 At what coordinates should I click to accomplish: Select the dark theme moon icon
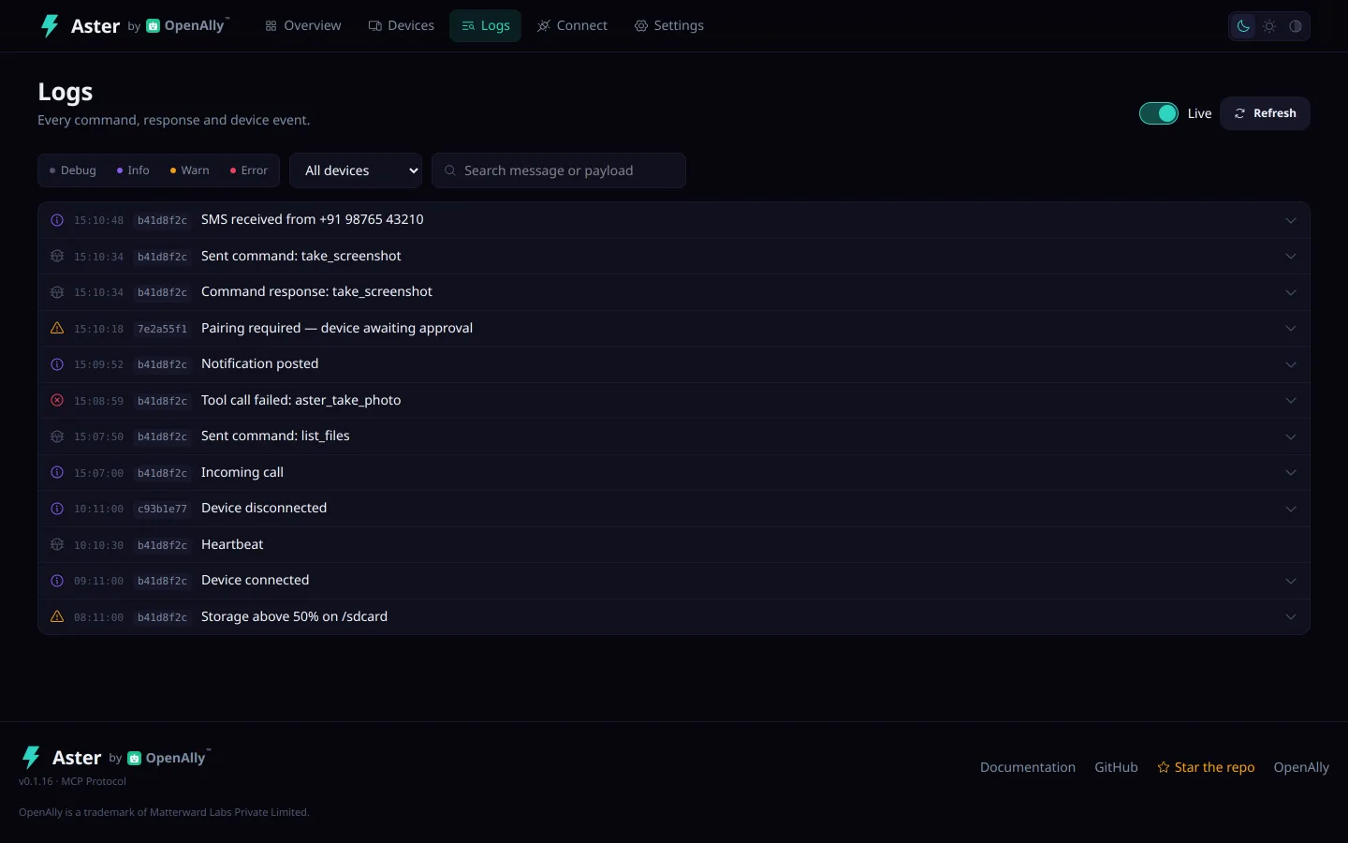click(x=1243, y=26)
